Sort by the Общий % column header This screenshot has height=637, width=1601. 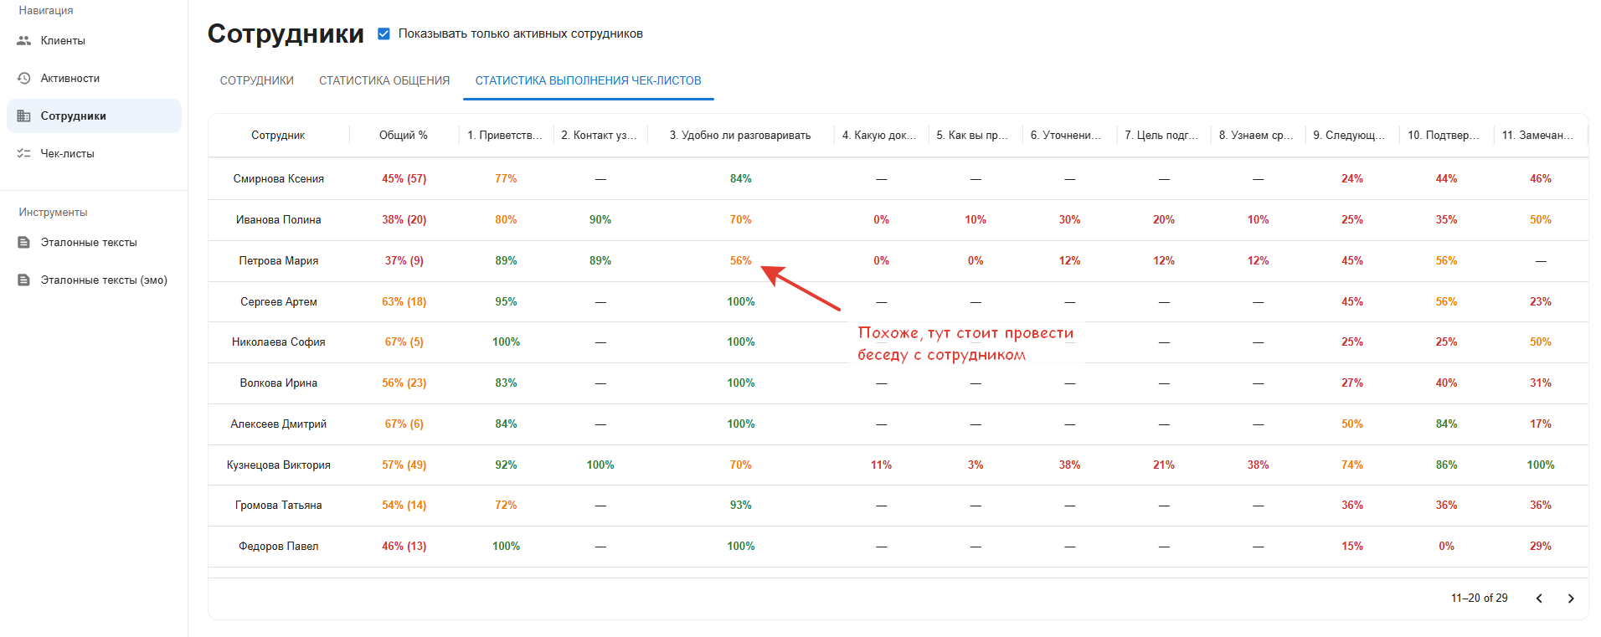click(403, 135)
